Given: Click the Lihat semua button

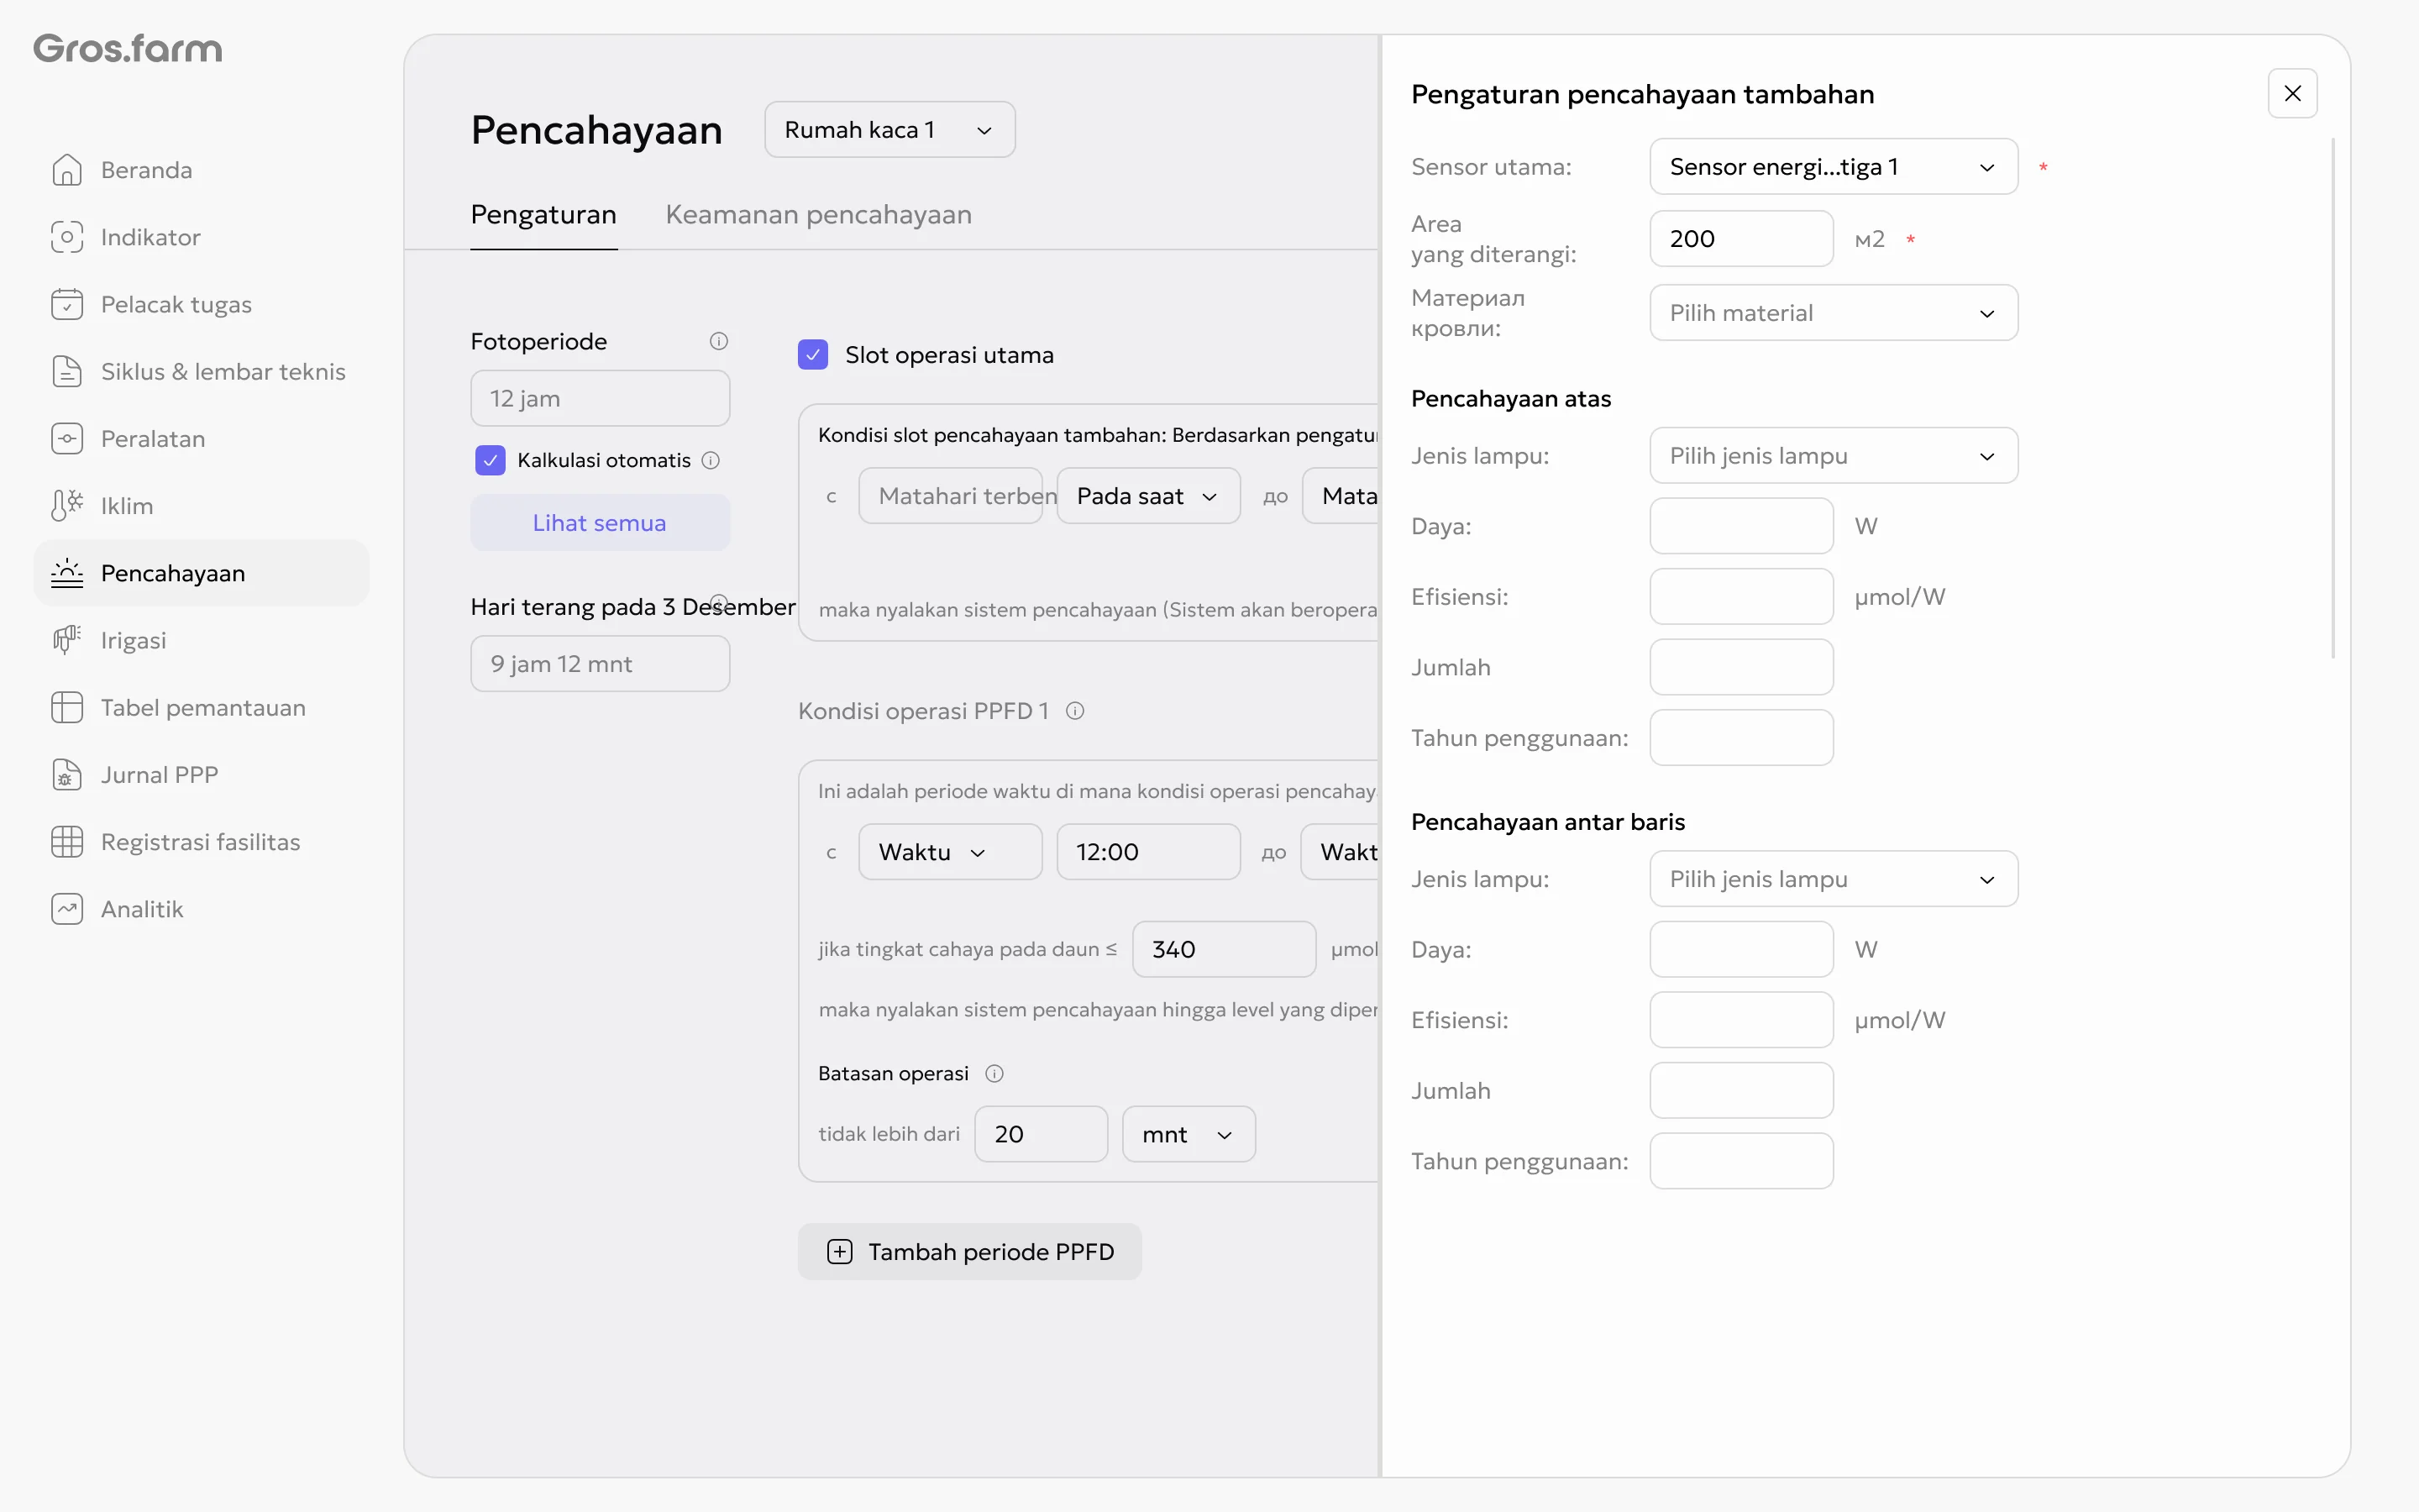Looking at the screenshot, I should [x=600, y=523].
